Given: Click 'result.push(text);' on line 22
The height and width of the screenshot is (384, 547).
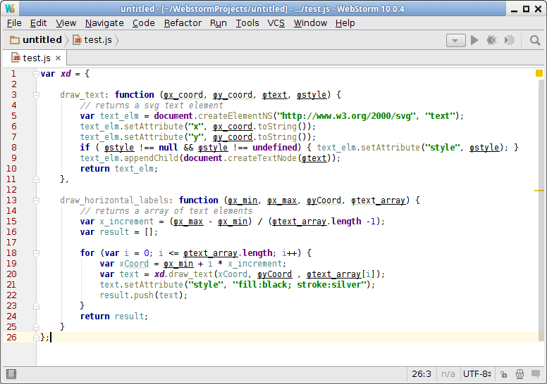Looking at the screenshot, I should click(144, 295).
